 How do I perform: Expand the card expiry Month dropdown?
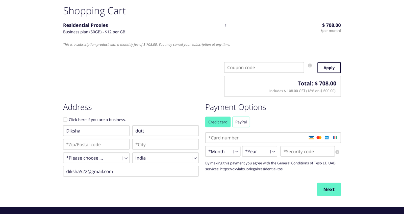click(x=223, y=151)
